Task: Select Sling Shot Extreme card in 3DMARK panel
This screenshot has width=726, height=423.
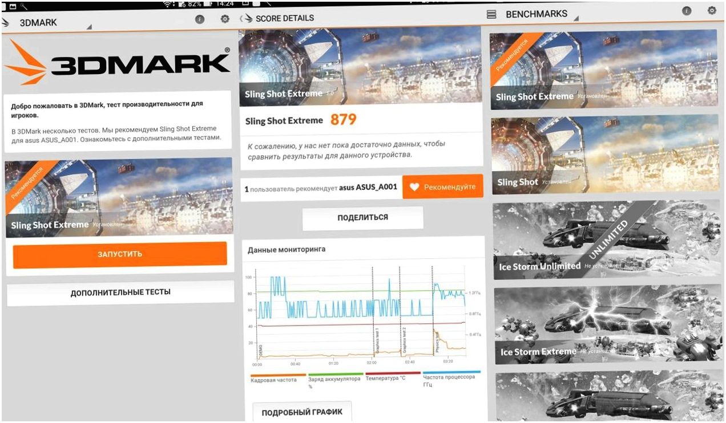Action: click(118, 197)
